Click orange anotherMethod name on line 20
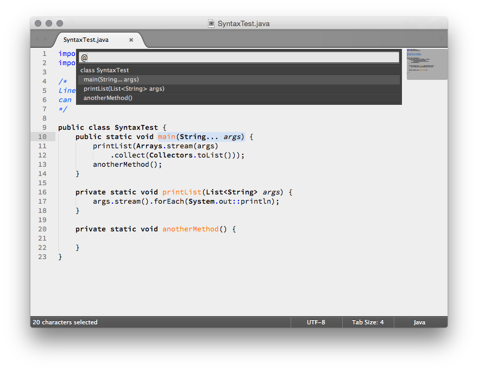 click(190, 229)
